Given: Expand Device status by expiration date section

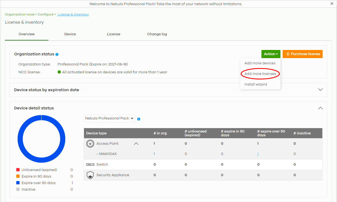Looking at the screenshot, I should (x=320, y=90).
